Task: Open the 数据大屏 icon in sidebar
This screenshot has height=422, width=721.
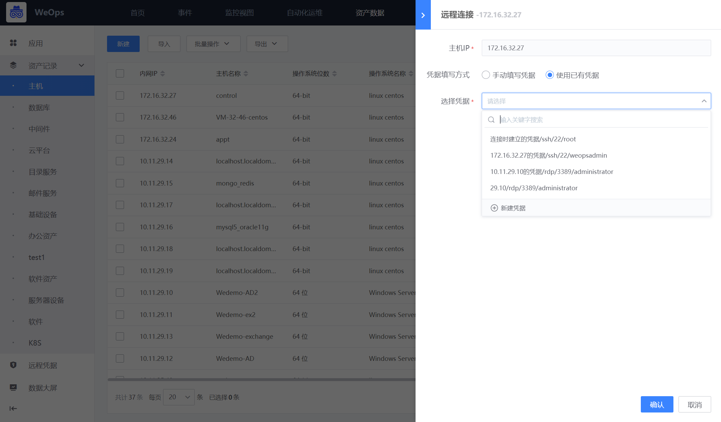Action: coord(13,387)
